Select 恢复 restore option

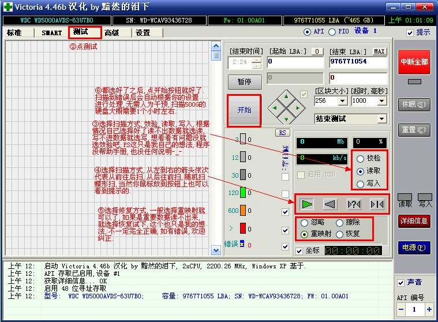click(339, 234)
